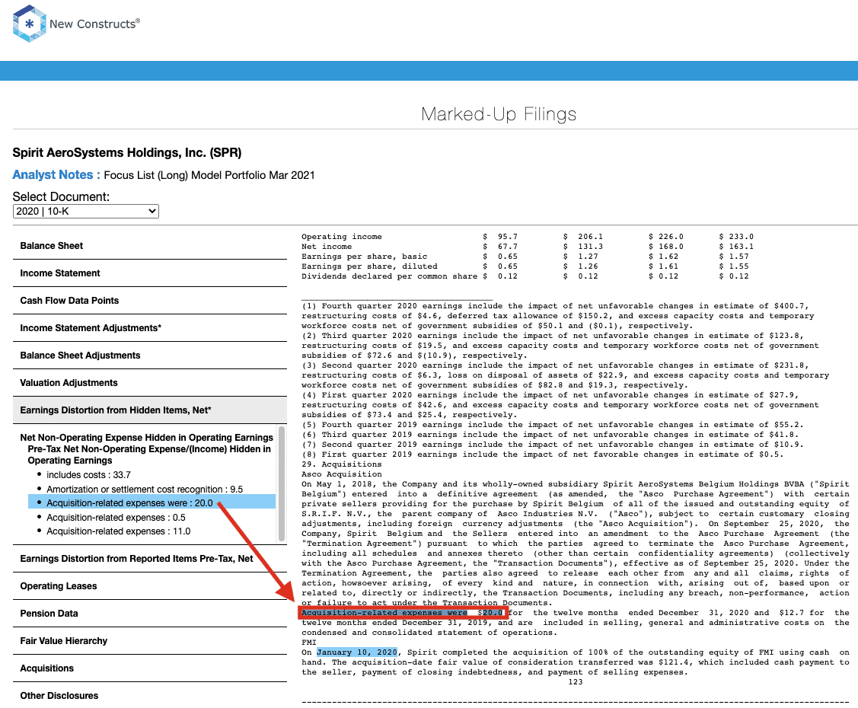
Task: Click the $ 233.0 operating income value
Action: (x=736, y=236)
